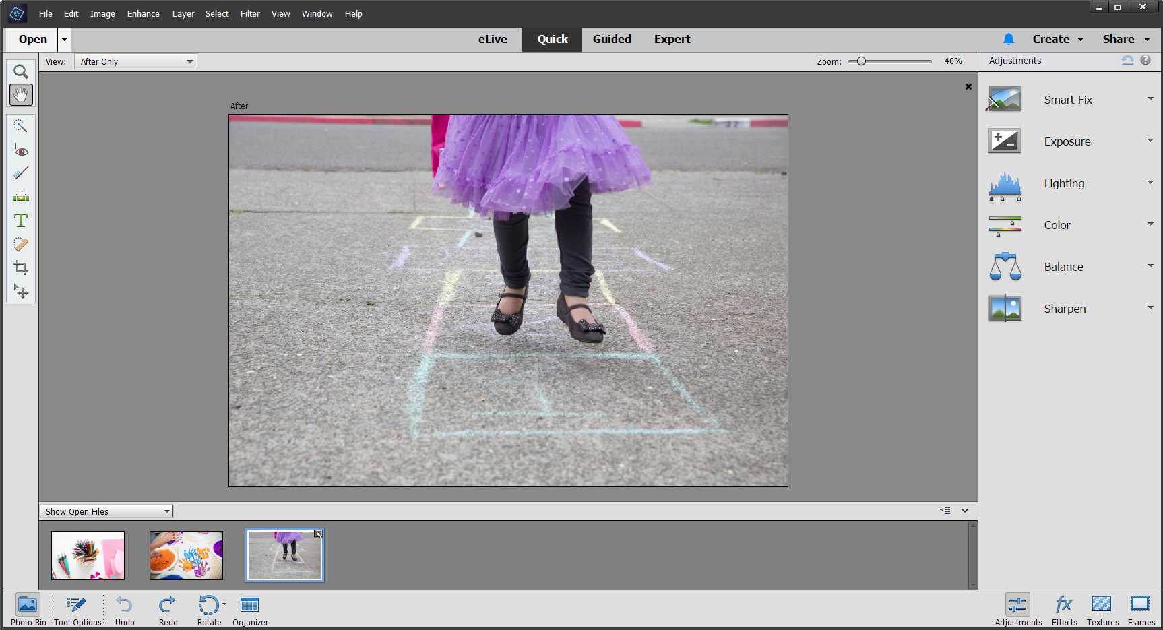Screen dimensions: 1163x630
Task: Expand the Smart Fix adjustment options
Action: [x=1149, y=98]
